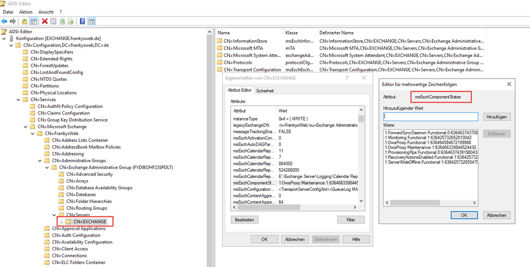This screenshot has width=530, height=267.
Task: Click the Hinzuzufügender Wert text field
Action: [x=431, y=116]
